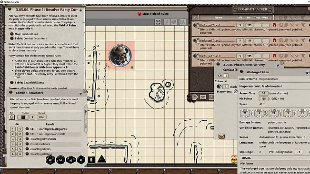Roll the d8 die

coord(81,160)
